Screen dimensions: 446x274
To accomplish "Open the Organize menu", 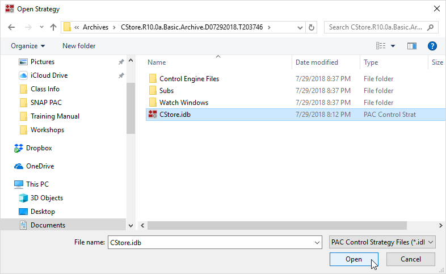I will coord(27,46).
